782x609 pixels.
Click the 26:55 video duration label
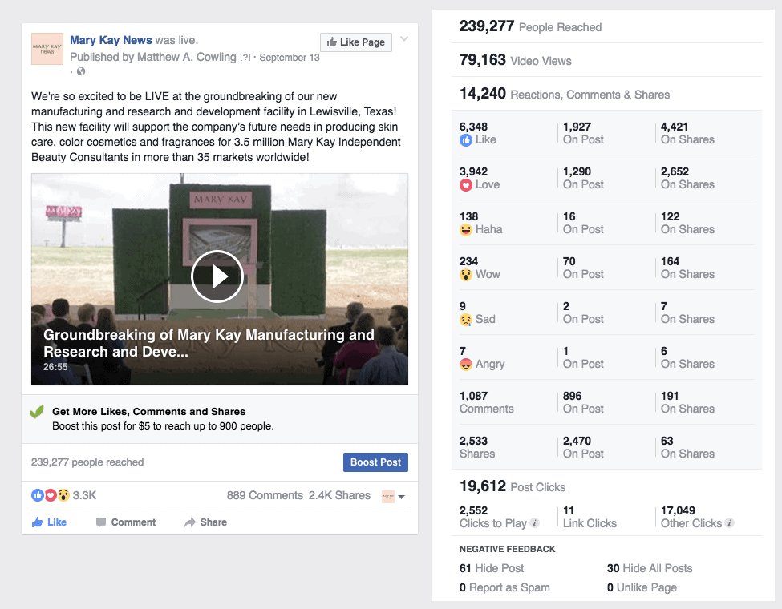pyautogui.click(x=55, y=367)
